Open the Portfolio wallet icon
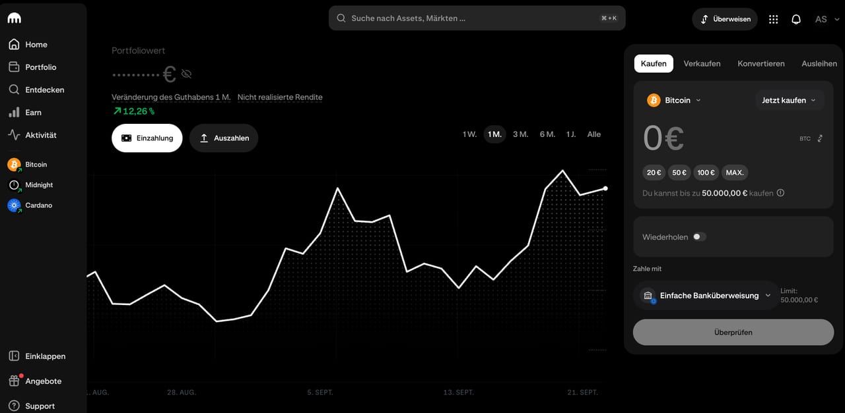This screenshot has width=845, height=413. 14,67
